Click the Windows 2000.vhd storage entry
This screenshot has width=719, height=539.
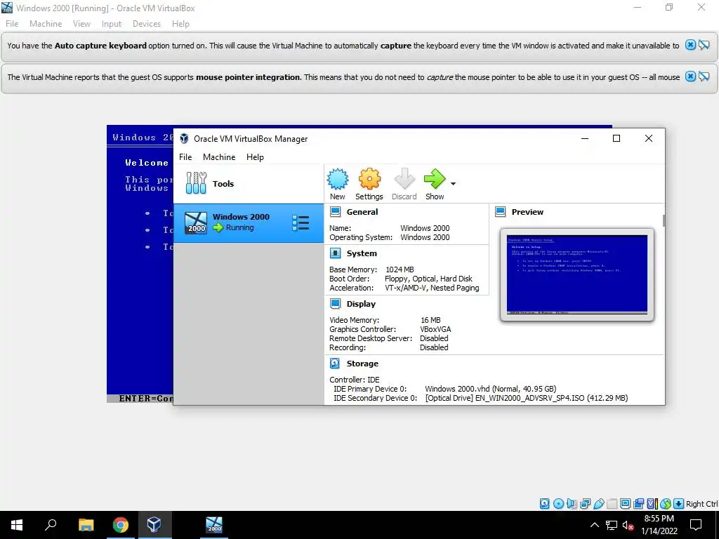pyautogui.click(x=490, y=389)
